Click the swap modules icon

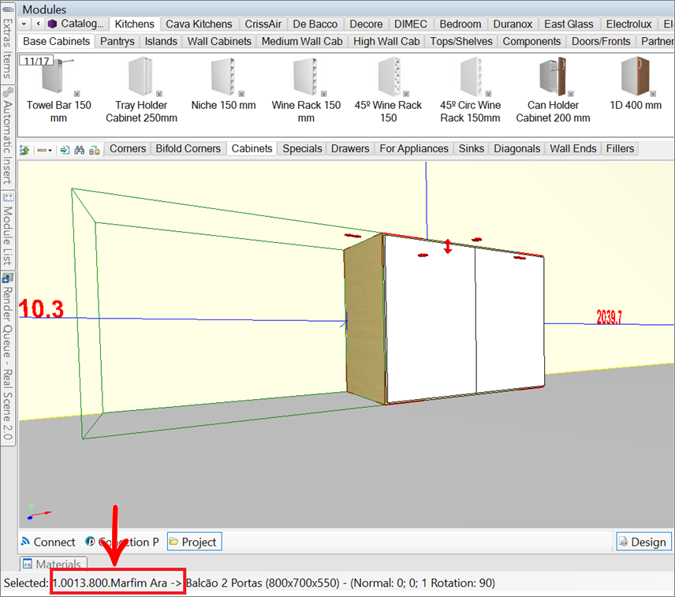[95, 150]
